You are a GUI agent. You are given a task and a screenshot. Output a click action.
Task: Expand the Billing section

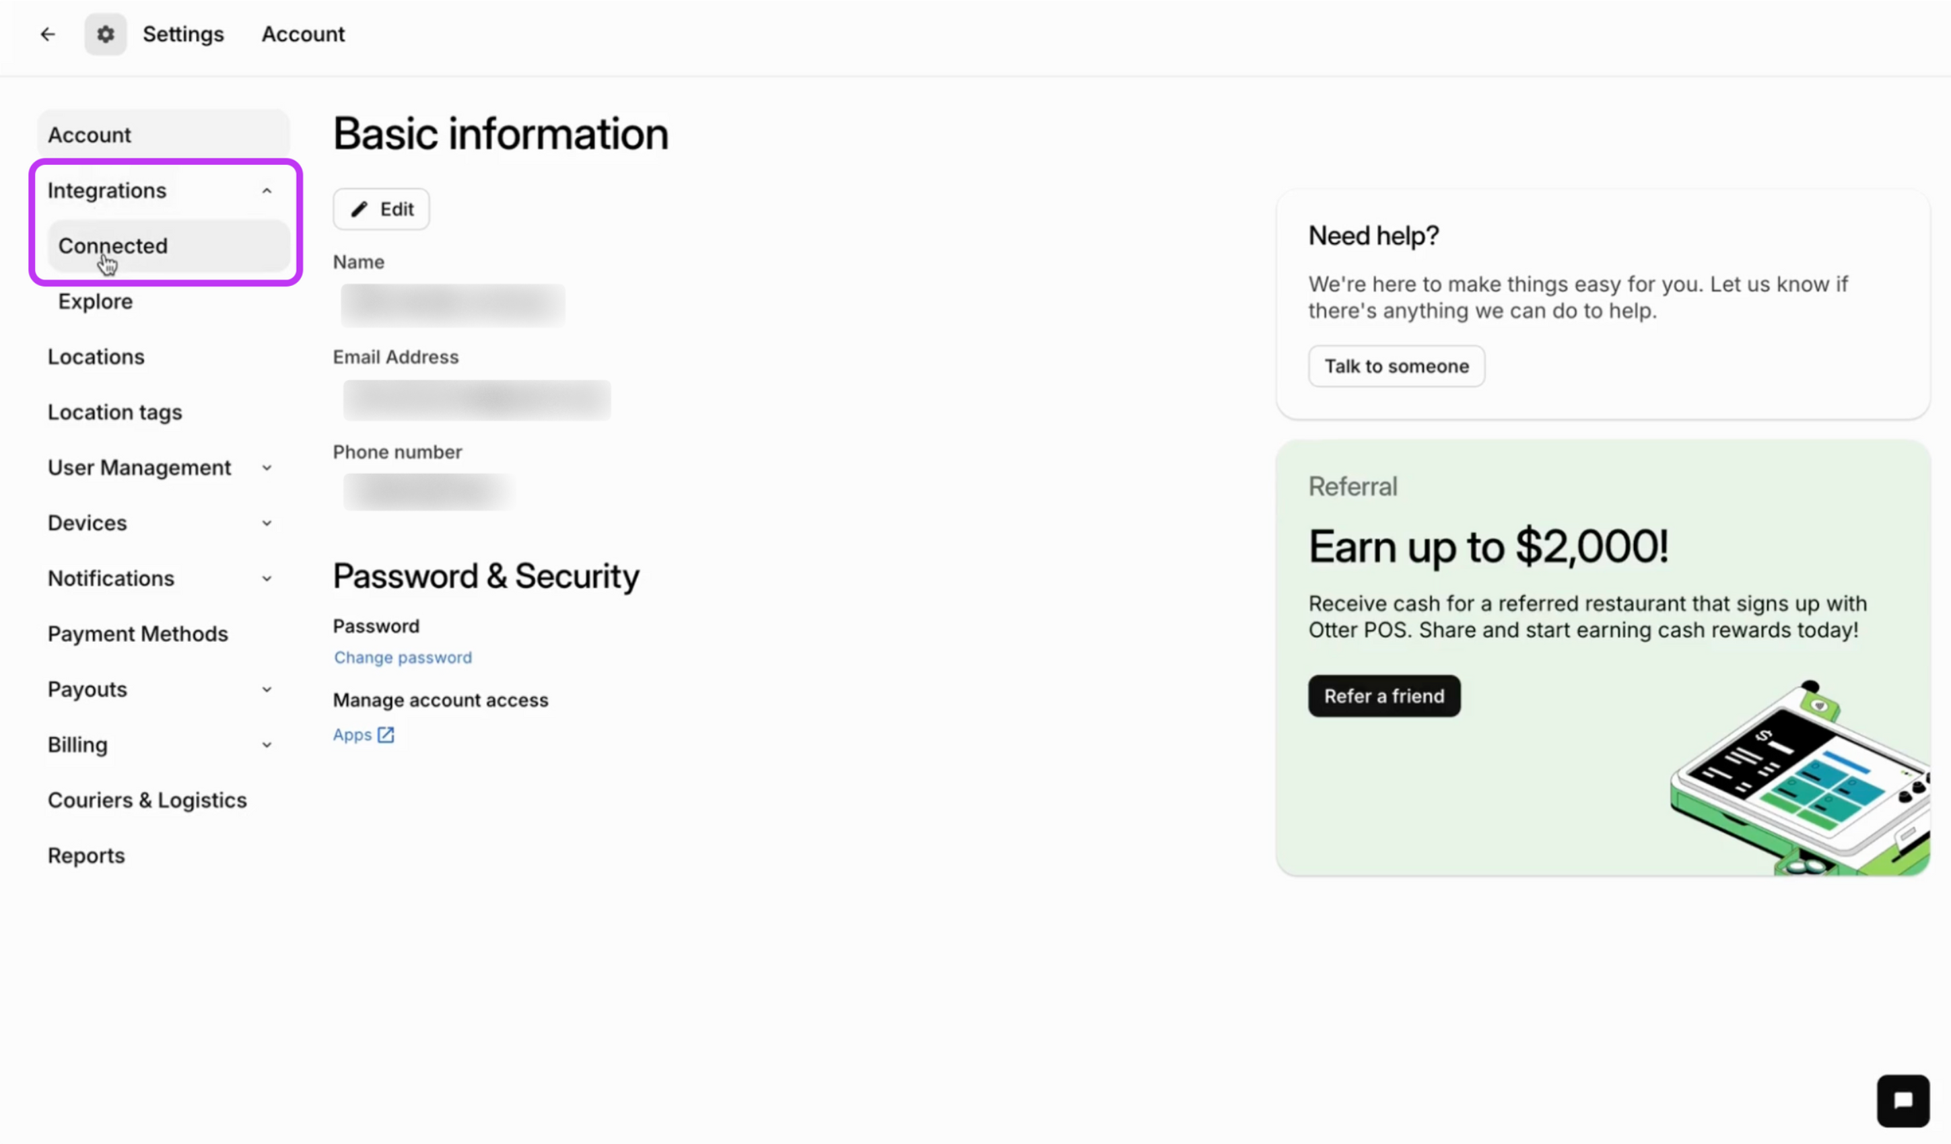point(267,744)
